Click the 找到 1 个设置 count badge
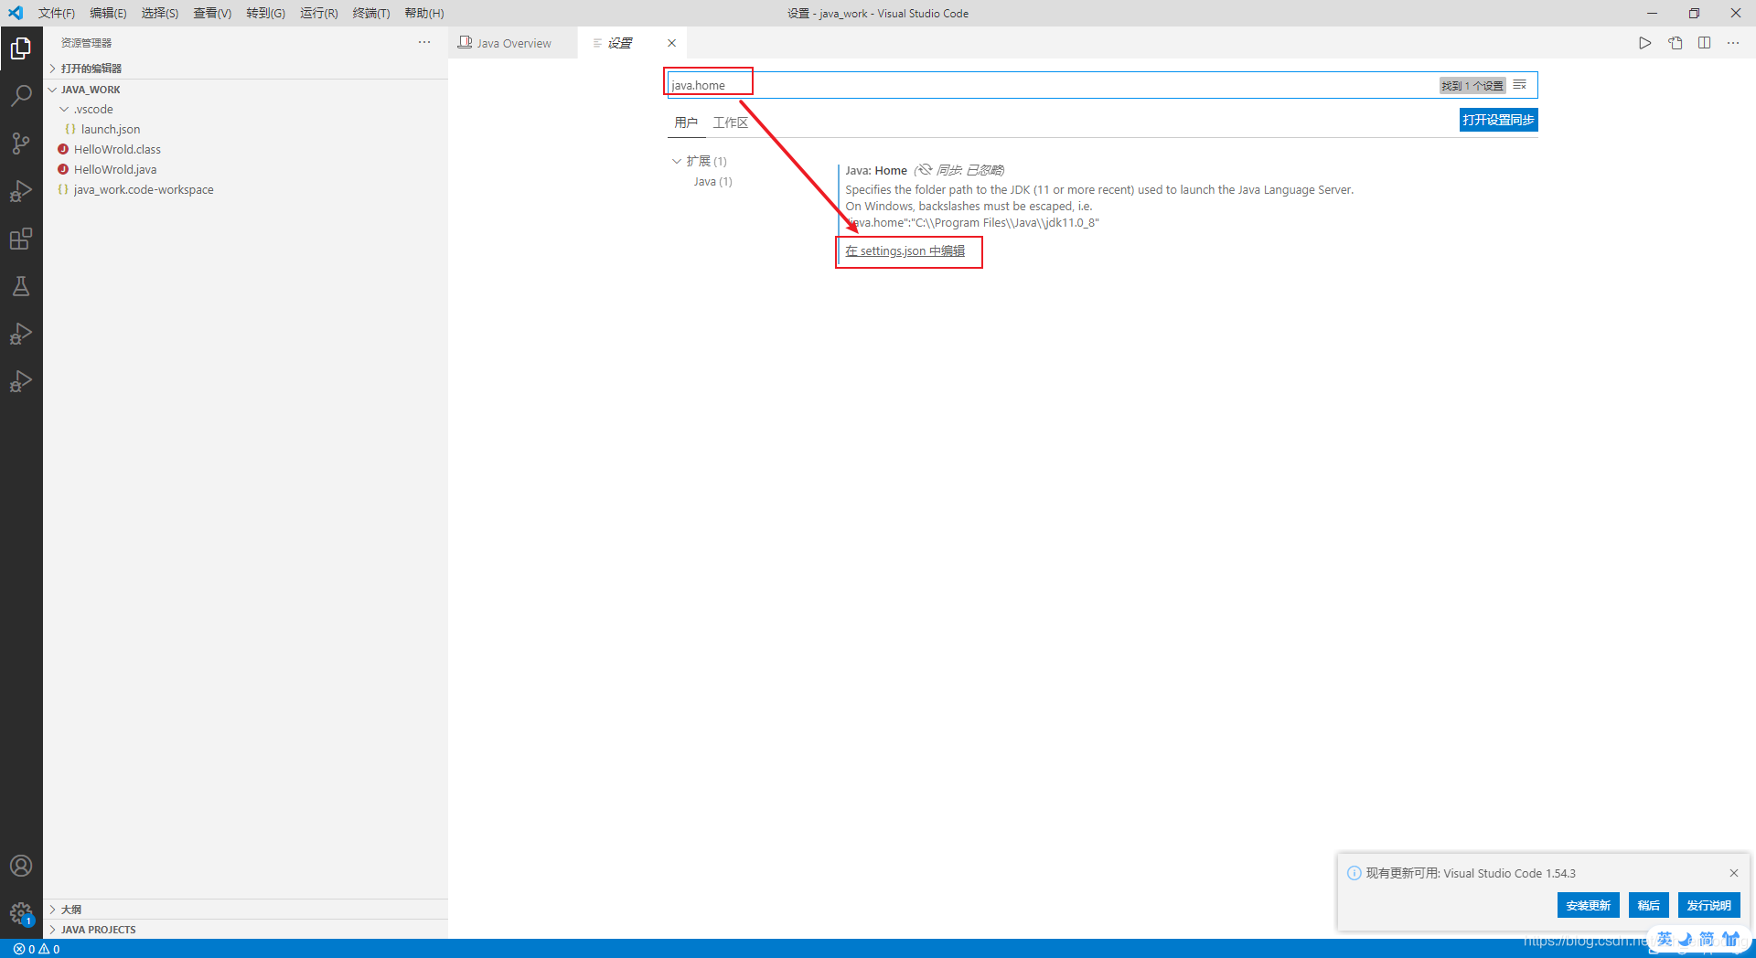 1472,85
